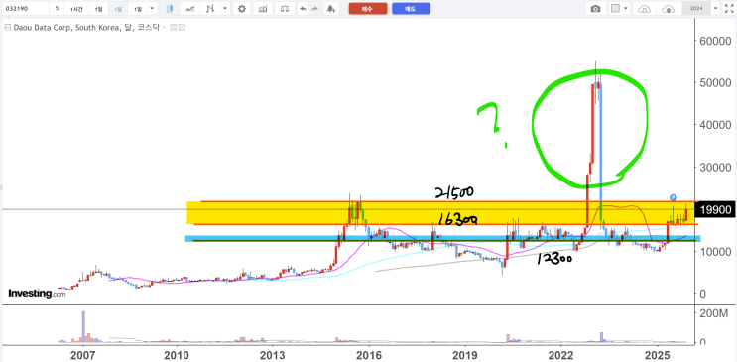Screen dimensions: 737x362
Task: Select the highlighted blue monthly interval
Action: [118, 9]
